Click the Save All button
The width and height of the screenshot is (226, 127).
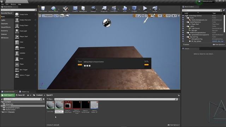[x=20, y=95]
